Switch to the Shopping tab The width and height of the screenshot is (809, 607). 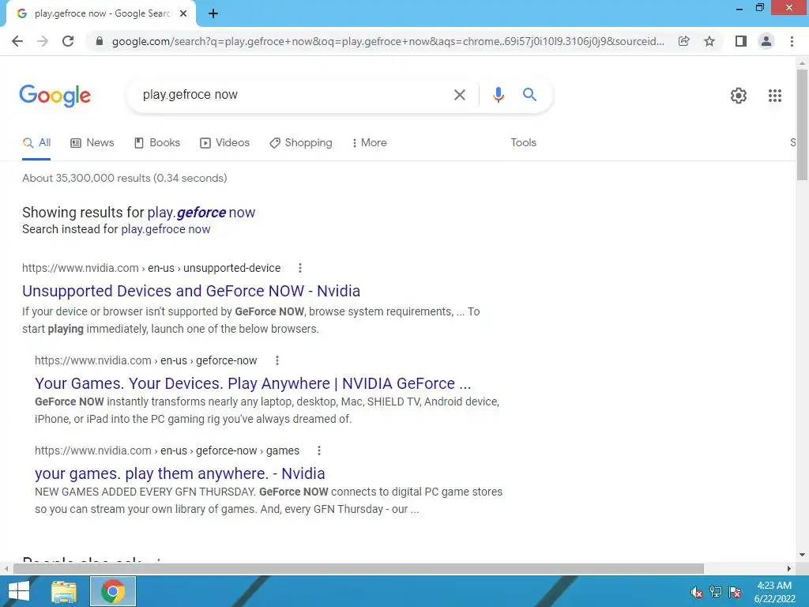coord(301,143)
